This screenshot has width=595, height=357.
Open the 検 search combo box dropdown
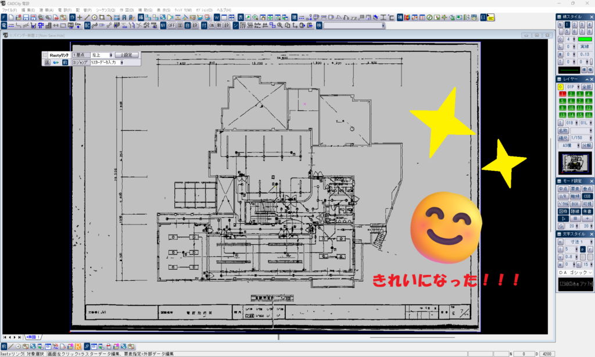[x=383, y=26]
